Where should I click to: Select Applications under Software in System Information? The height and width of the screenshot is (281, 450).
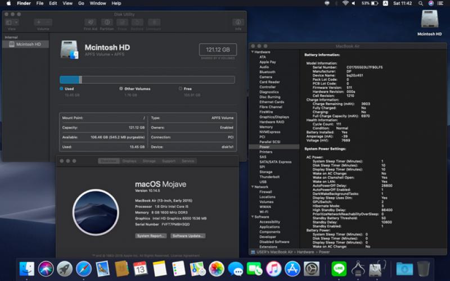[x=269, y=227]
